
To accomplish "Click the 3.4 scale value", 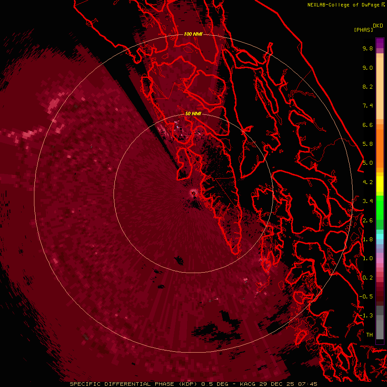I will [368, 201].
